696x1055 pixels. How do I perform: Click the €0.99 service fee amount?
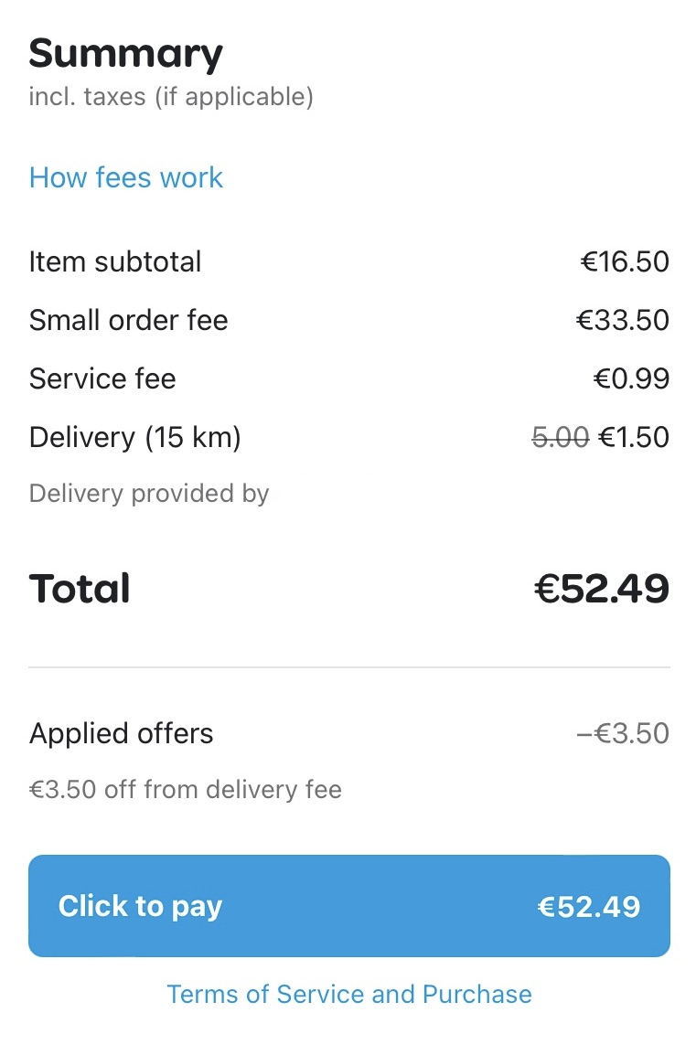pyautogui.click(x=631, y=378)
